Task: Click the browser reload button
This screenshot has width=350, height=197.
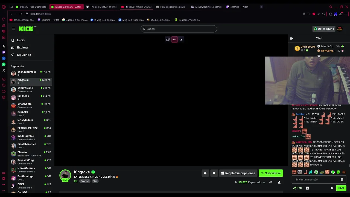Action: 21,14
